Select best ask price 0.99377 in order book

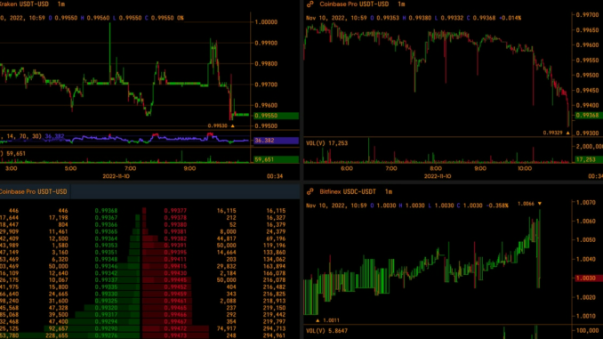(175, 211)
